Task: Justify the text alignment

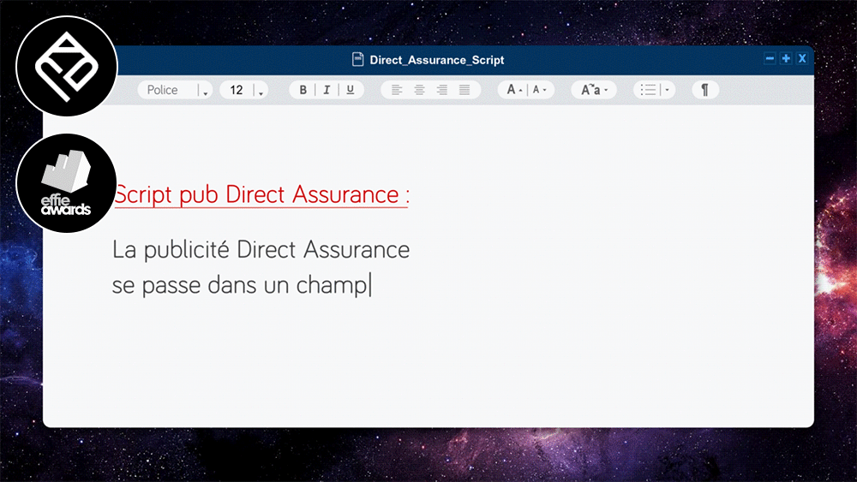Action: pyautogui.click(x=464, y=90)
